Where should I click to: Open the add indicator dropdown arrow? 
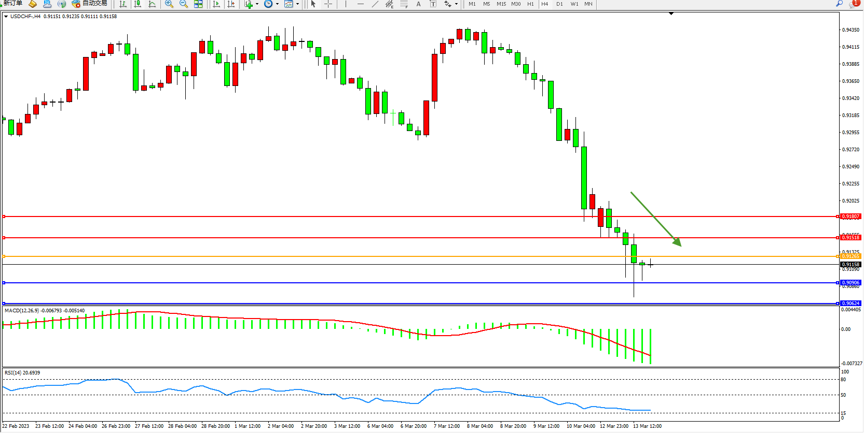pos(257,4)
